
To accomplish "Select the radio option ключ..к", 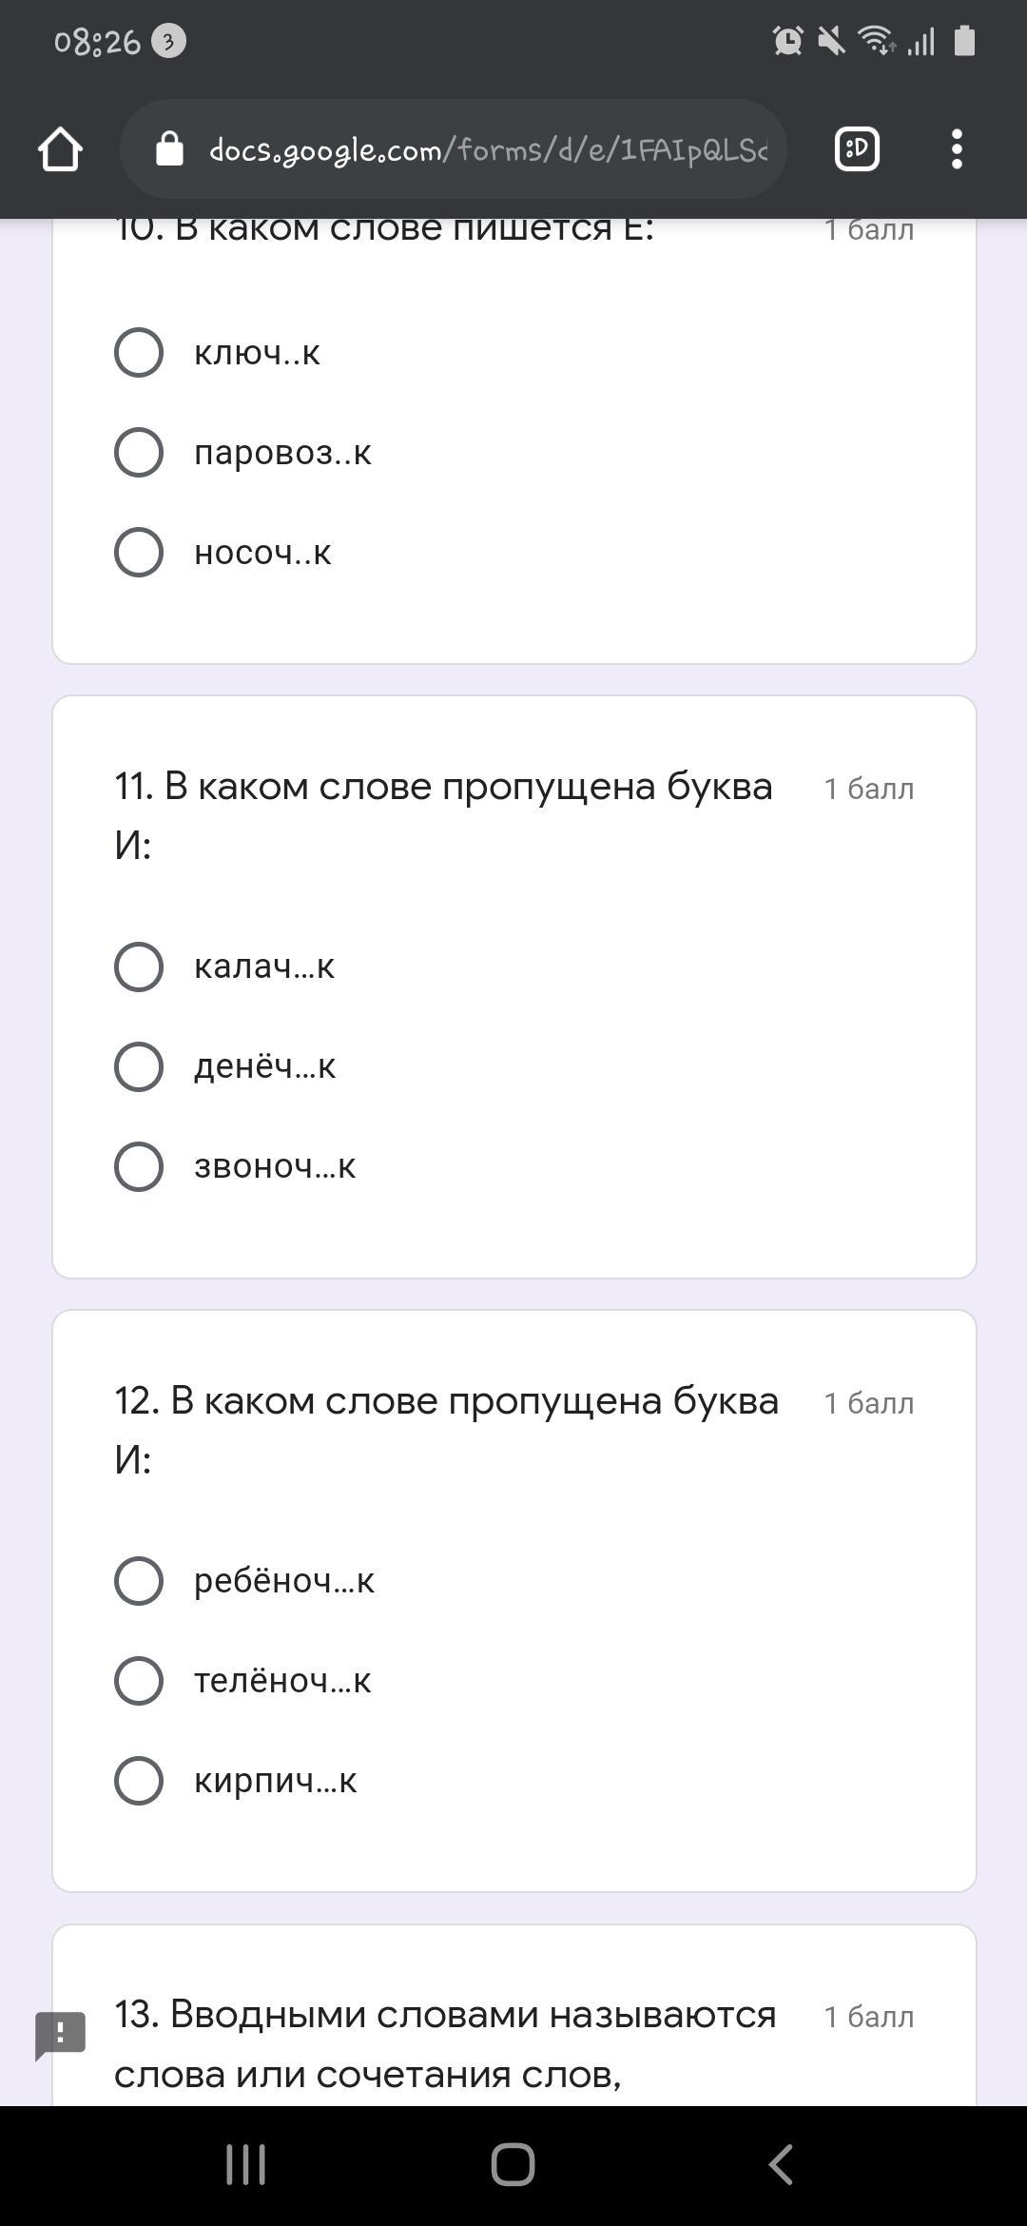I will pos(139,353).
